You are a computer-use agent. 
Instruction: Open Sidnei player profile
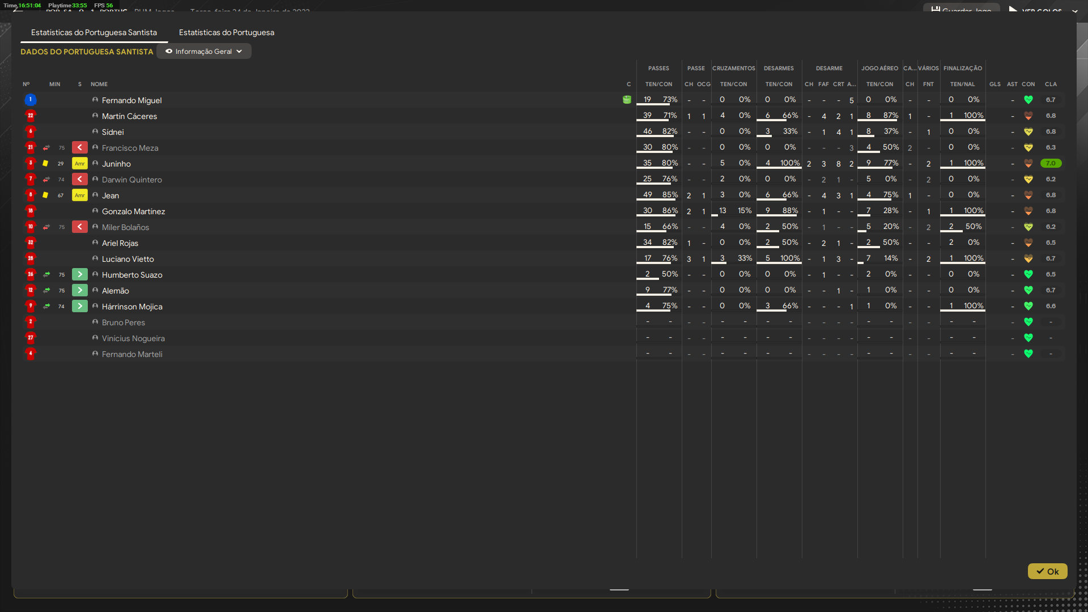tap(113, 132)
